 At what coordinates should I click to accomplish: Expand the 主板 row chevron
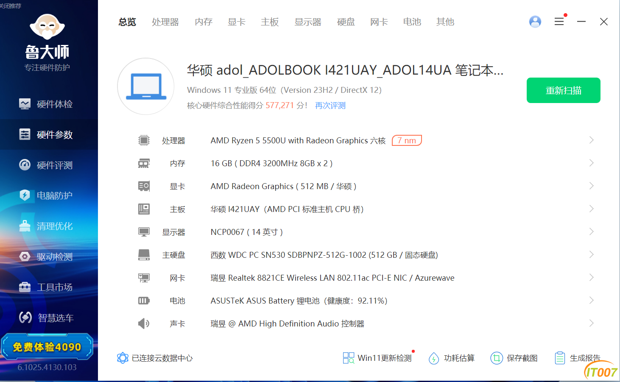point(592,209)
